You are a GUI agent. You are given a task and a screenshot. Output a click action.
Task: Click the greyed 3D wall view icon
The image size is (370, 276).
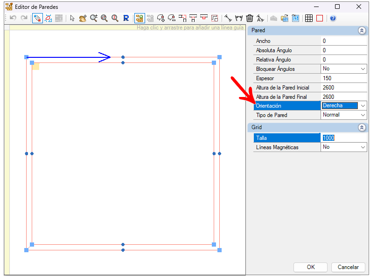click(x=273, y=18)
